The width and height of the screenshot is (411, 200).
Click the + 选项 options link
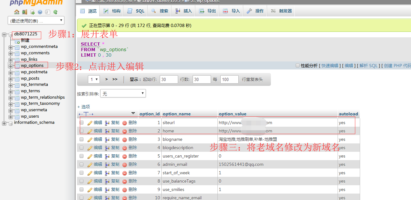84,107
